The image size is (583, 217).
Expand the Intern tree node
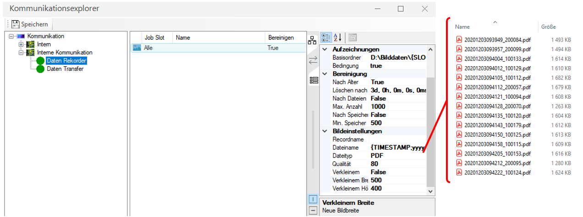[x=21, y=44]
